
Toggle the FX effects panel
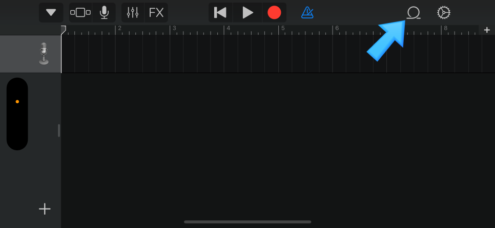(156, 13)
